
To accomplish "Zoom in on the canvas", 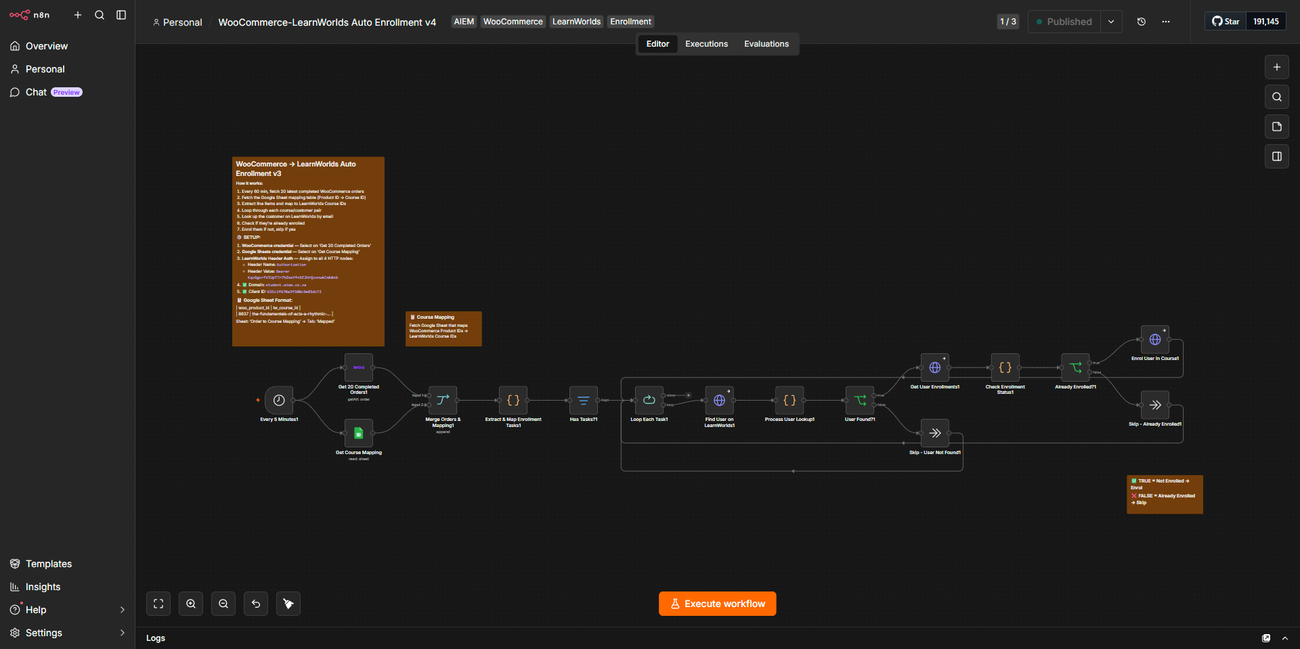I will click(191, 604).
